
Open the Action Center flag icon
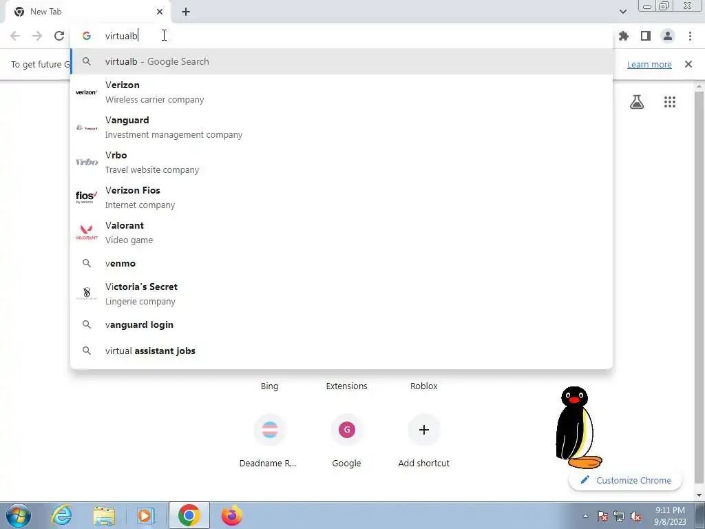[x=602, y=516]
